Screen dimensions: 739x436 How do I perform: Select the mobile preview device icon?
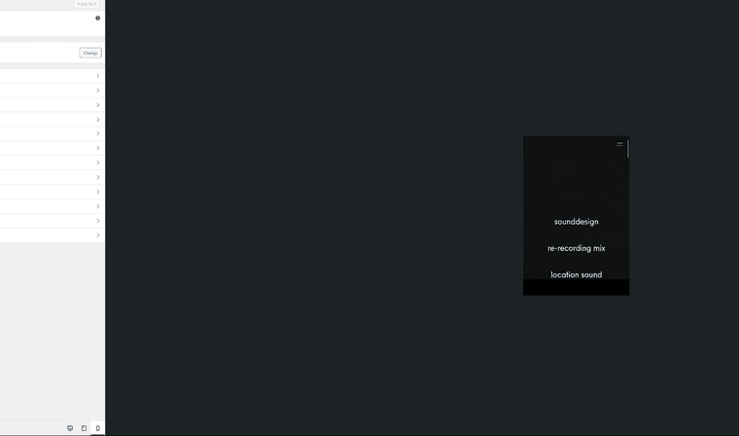pyautogui.click(x=97, y=428)
